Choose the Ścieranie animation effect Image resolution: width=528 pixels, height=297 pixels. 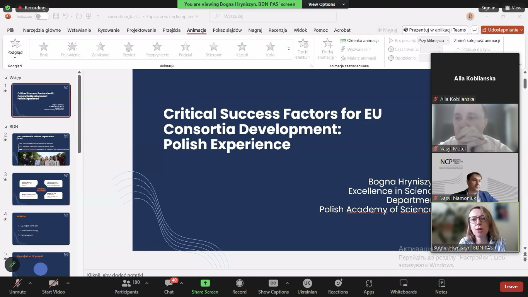[x=214, y=49]
